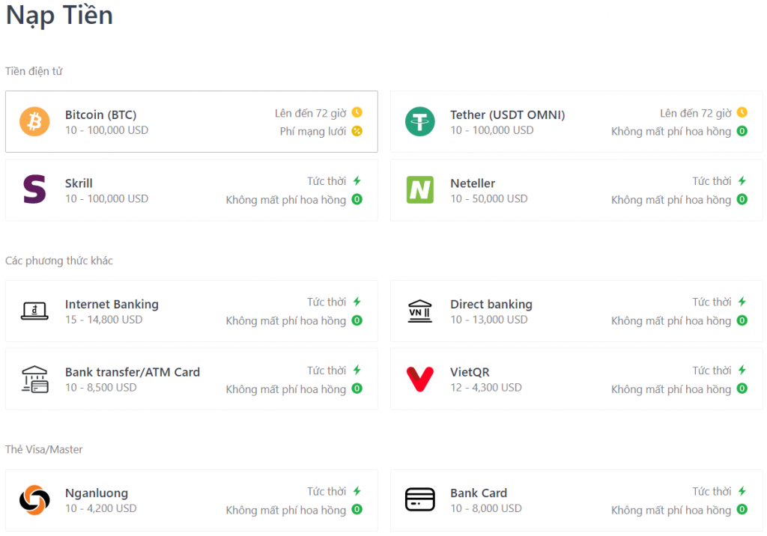The width and height of the screenshot is (767, 536).
Task: Select the Bank Card deposit method
Action: (577, 500)
